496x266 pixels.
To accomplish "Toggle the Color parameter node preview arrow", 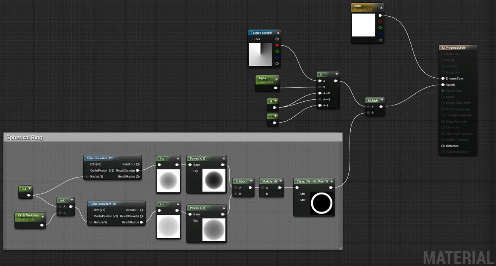I will [x=381, y=7].
